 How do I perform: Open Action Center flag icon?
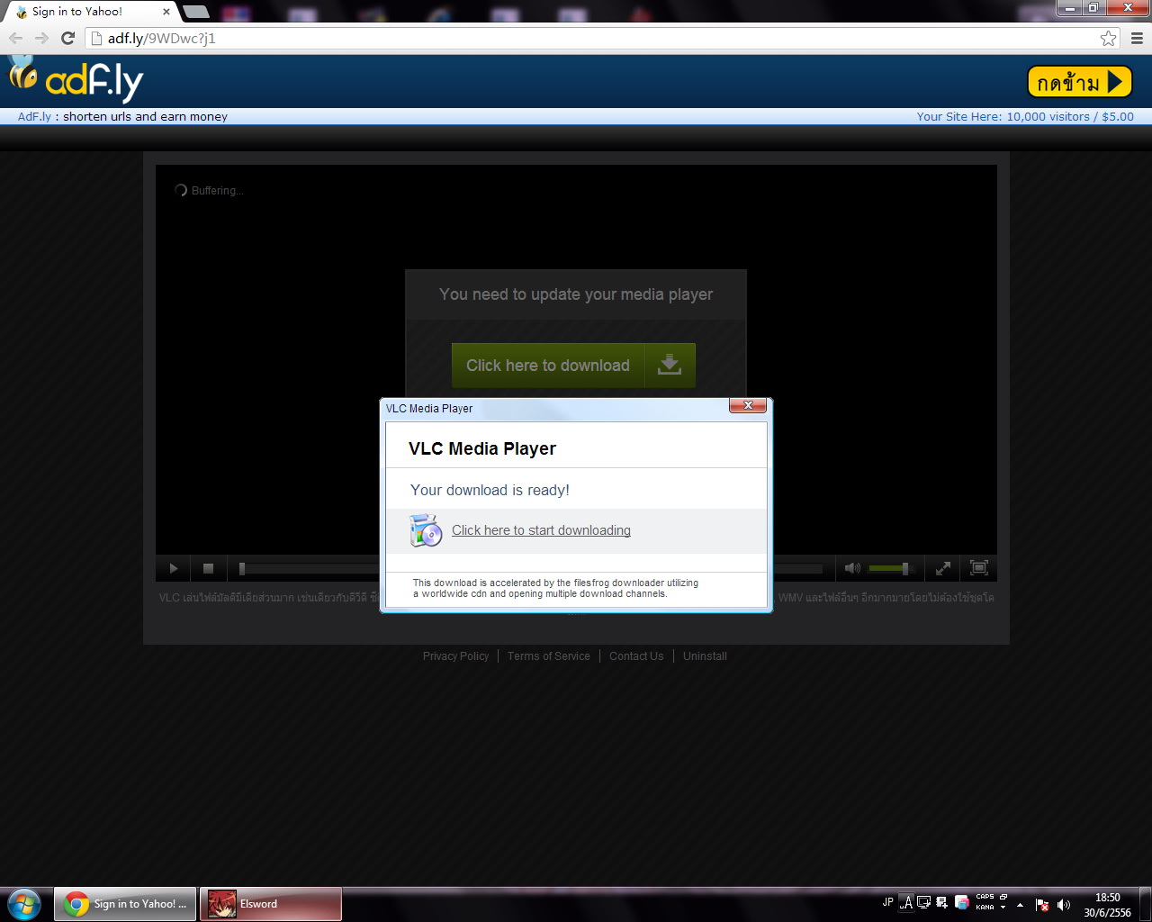pyautogui.click(x=1042, y=905)
